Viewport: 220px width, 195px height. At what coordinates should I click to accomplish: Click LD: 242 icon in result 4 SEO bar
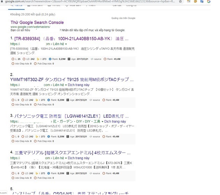pyautogui.click(x=23, y=173)
